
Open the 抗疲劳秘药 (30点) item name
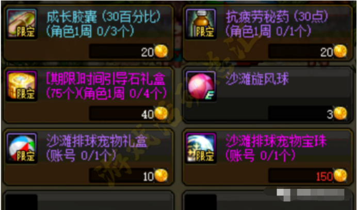(x=277, y=17)
